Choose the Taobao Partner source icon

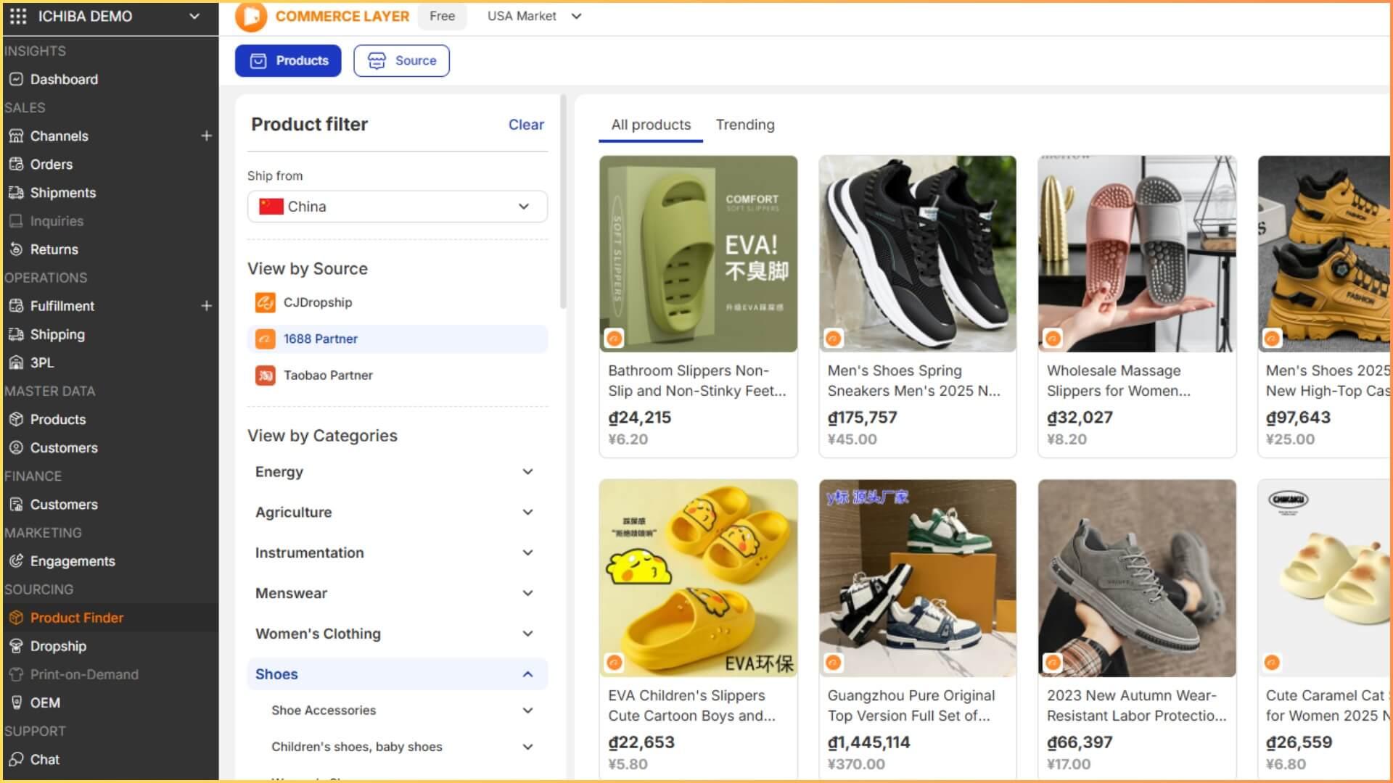265,375
